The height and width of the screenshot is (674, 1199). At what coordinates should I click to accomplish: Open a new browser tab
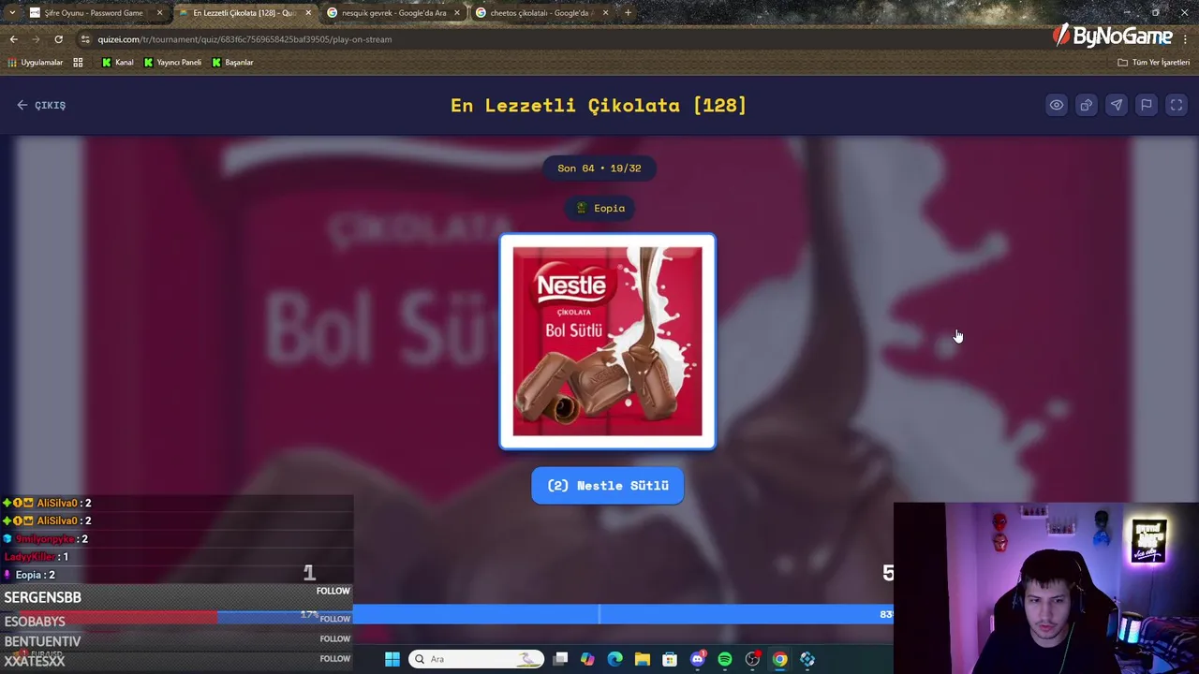click(x=628, y=13)
